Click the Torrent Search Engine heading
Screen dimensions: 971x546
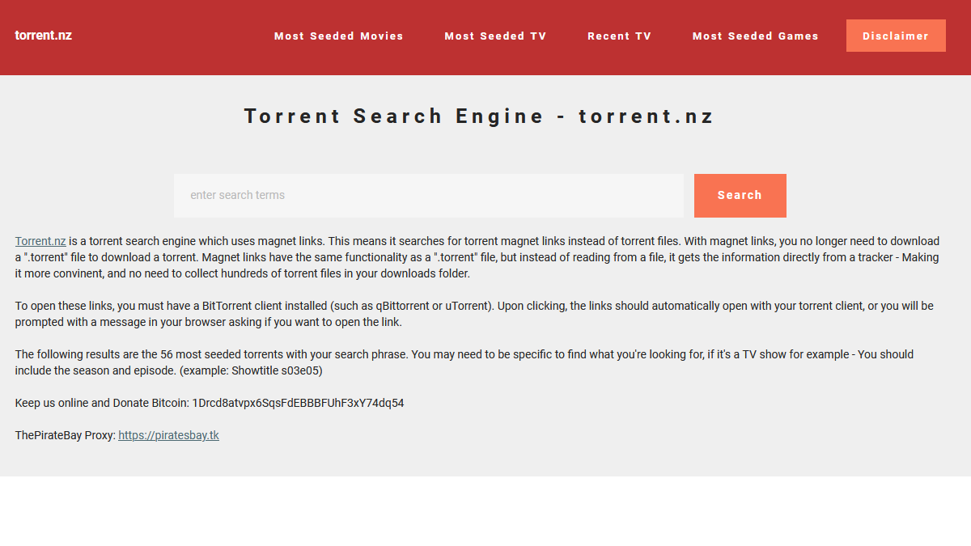[x=479, y=116]
